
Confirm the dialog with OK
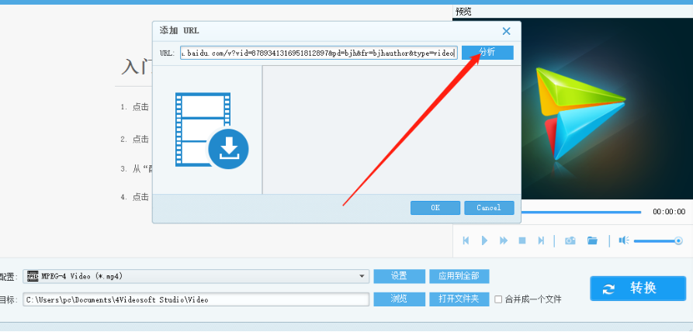pos(435,208)
